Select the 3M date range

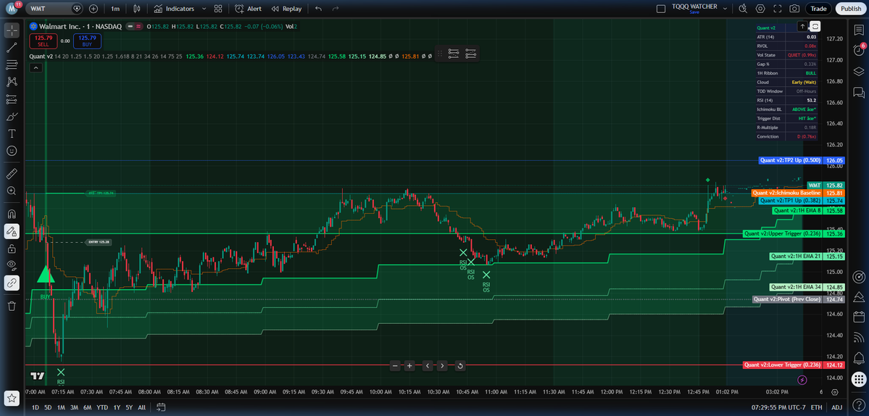coord(74,408)
